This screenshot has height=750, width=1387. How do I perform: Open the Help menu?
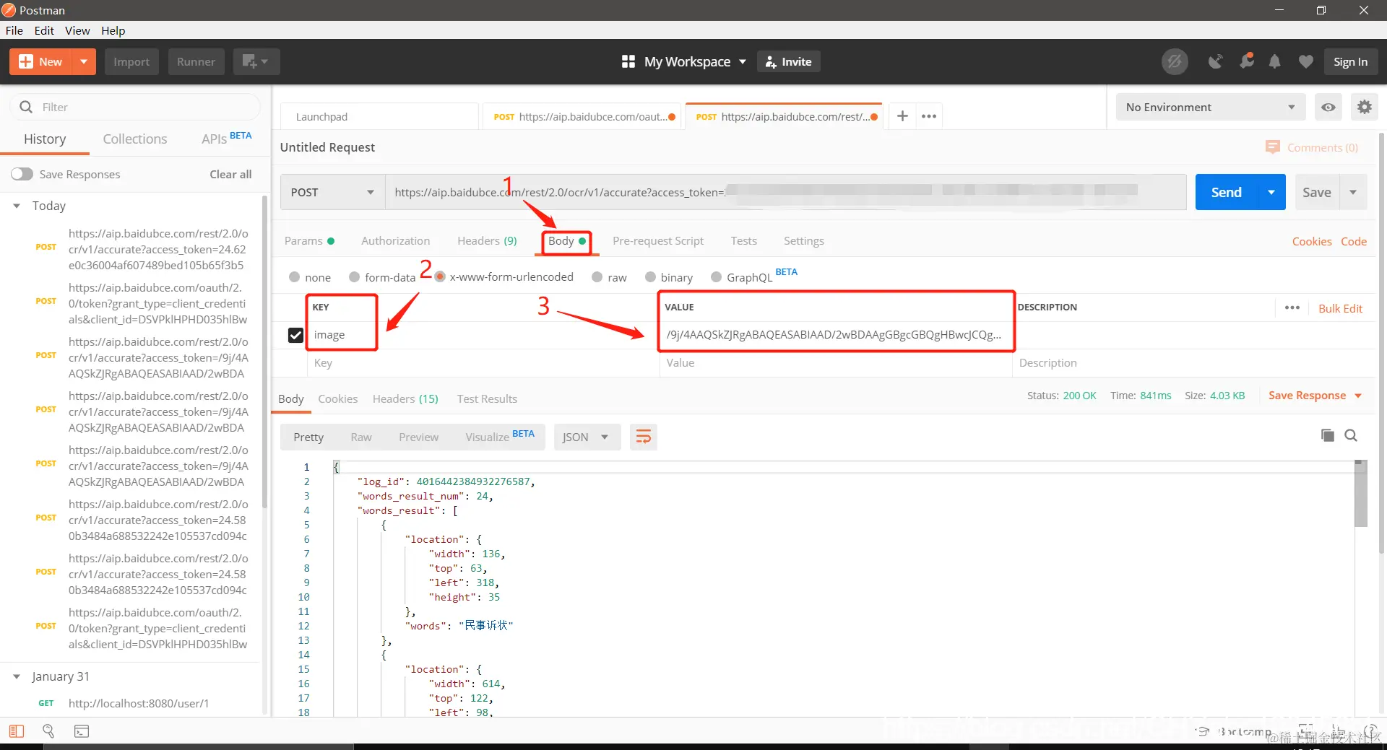coord(113,30)
